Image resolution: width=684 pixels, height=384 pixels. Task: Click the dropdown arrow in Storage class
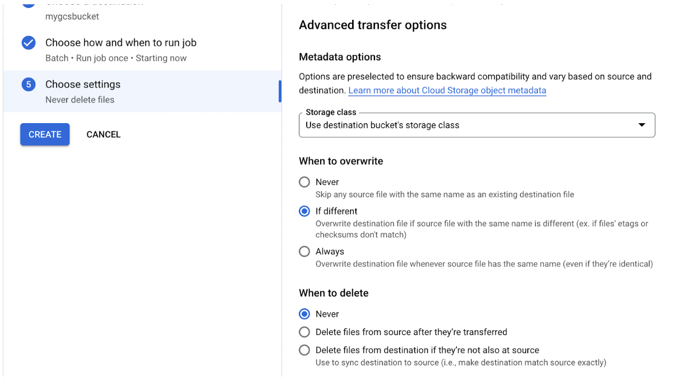point(642,125)
